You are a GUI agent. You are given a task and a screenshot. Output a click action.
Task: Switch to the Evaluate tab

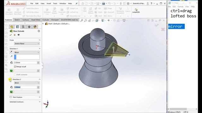(46, 20)
